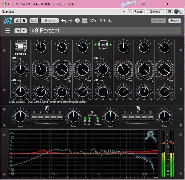This screenshot has width=185, height=180.
Task: Click the R channel Output knob
Action: tap(165, 117)
